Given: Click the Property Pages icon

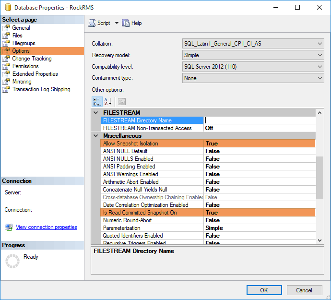Looking at the screenshot, I should point(121,102).
